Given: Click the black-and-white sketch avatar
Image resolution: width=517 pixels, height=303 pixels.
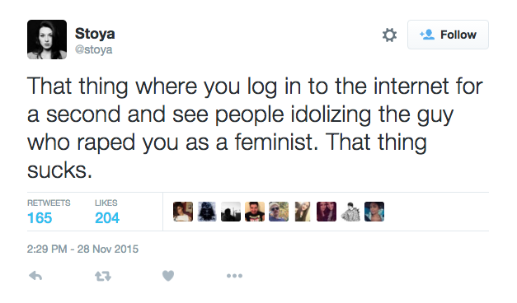Looking at the screenshot, I should (350, 212).
